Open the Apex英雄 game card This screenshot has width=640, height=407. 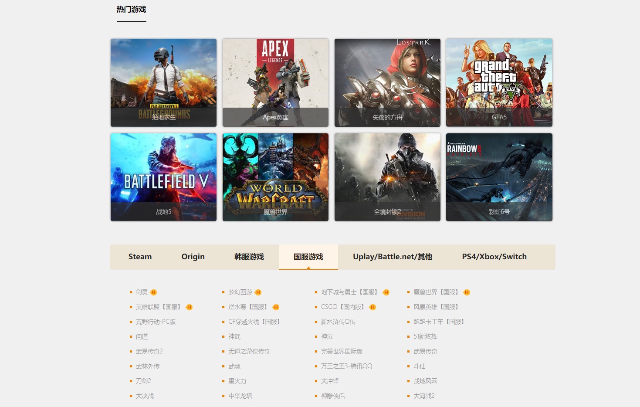click(275, 83)
